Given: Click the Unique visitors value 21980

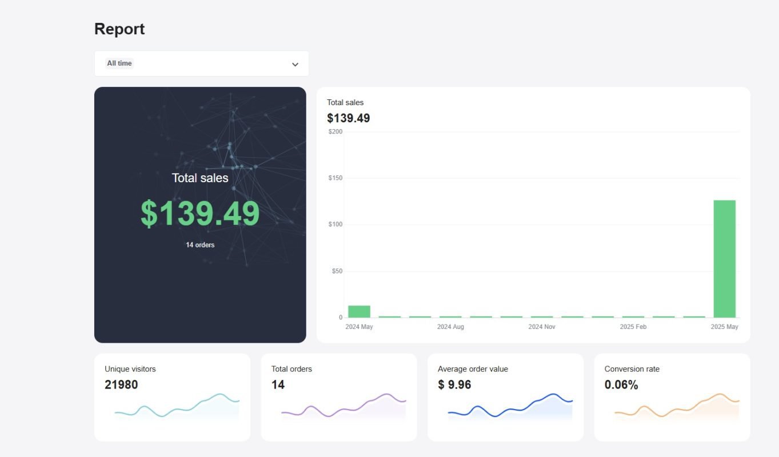Looking at the screenshot, I should (121, 385).
